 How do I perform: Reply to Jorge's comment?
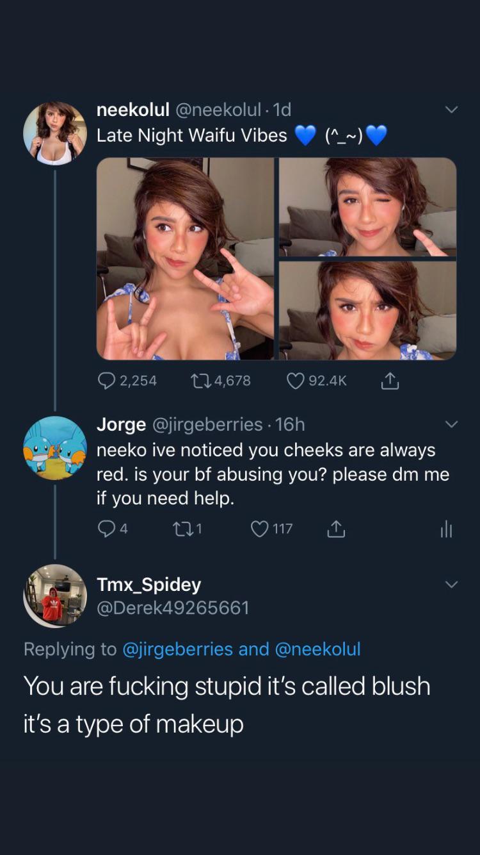point(105,529)
